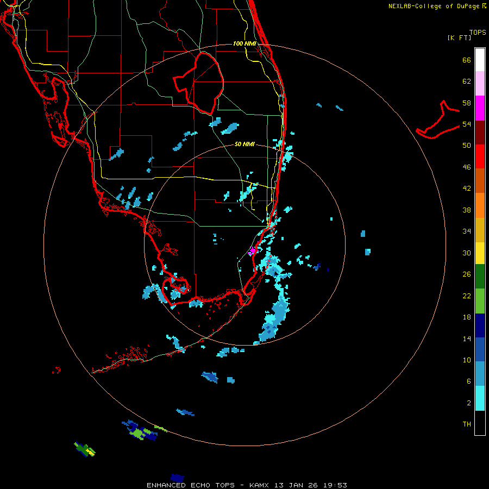Click the legend value 54
The width and height of the screenshot is (489, 489).
(467, 124)
